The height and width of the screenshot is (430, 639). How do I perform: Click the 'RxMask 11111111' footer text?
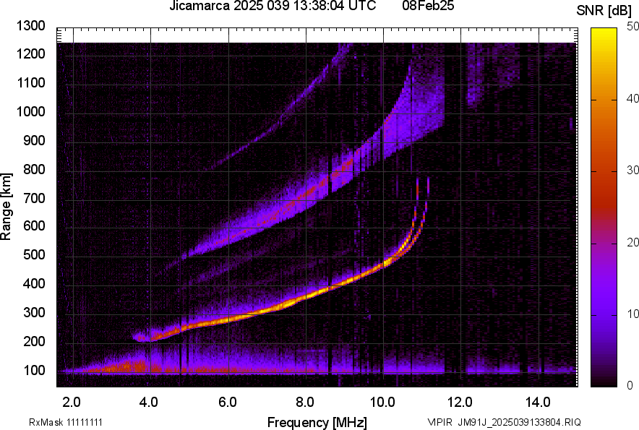tap(66, 422)
